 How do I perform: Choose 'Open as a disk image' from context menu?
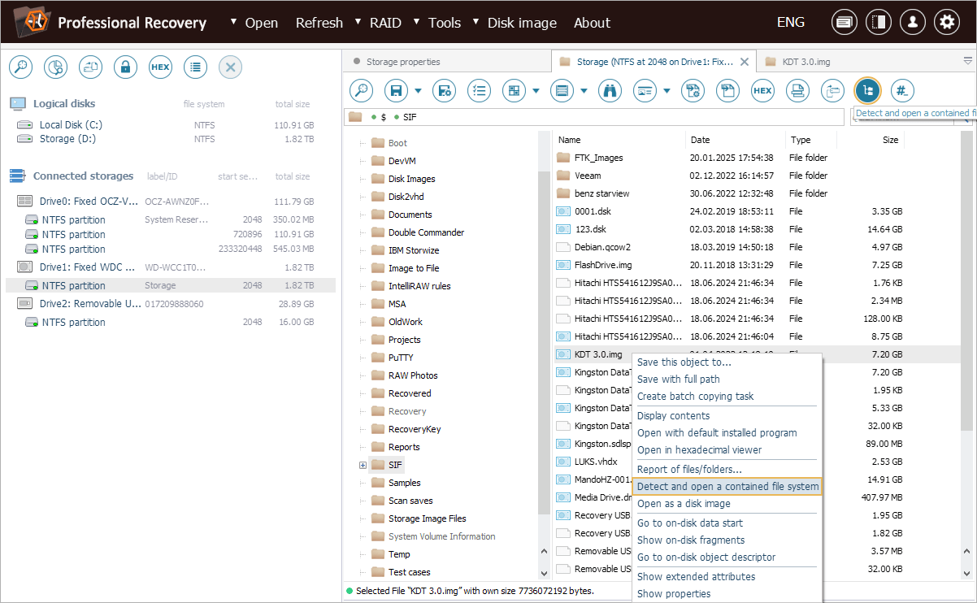coord(683,504)
